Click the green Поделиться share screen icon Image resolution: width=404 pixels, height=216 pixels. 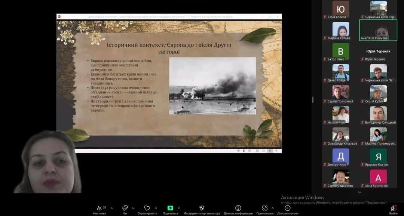pyautogui.click(x=170, y=208)
